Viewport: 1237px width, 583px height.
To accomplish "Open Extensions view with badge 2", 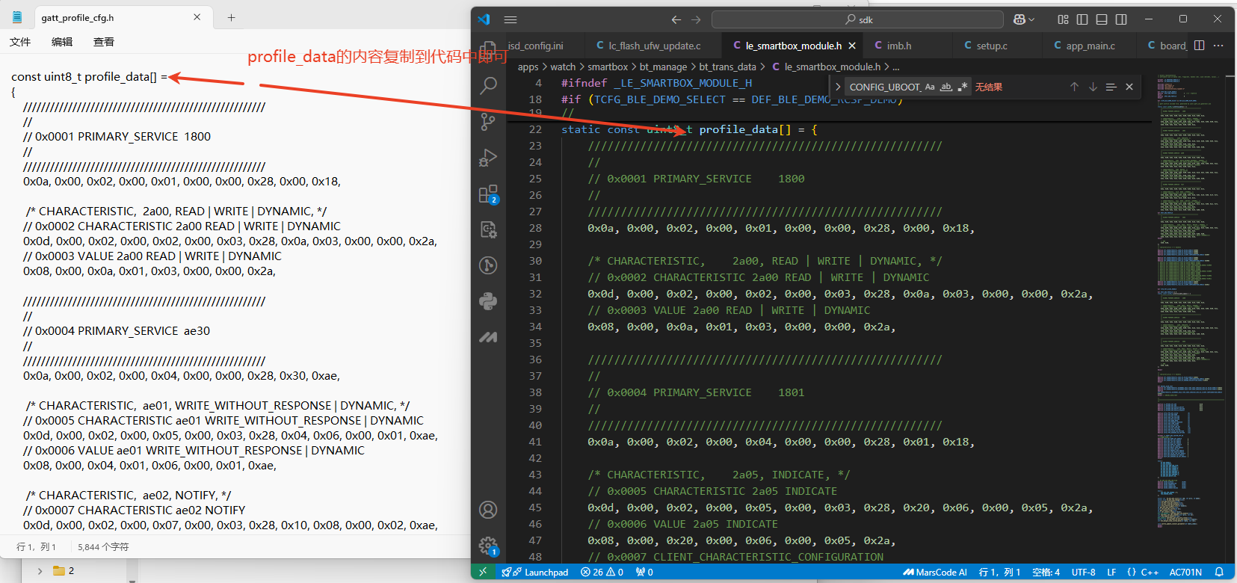I will [488, 194].
